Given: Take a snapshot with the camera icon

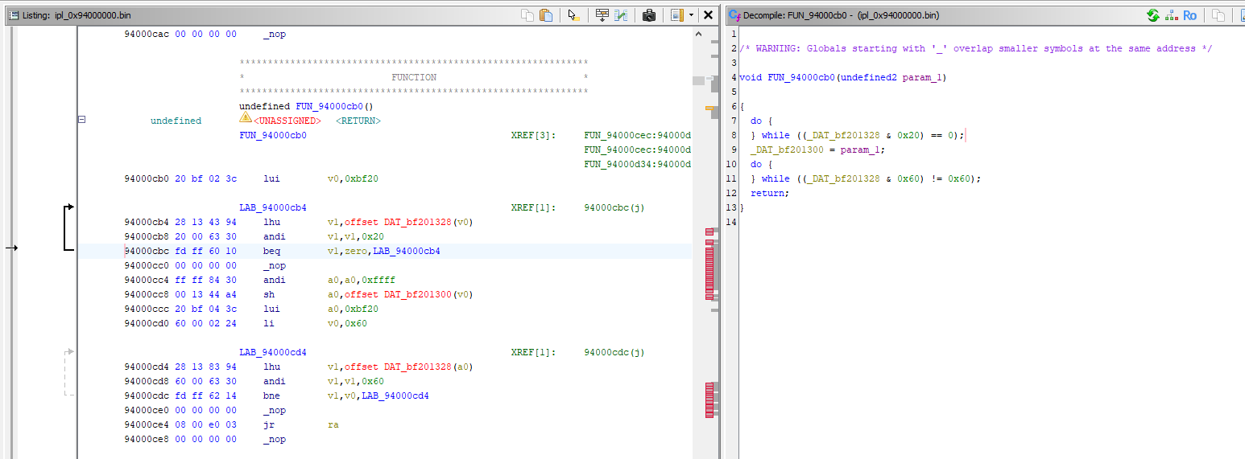Looking at the screenshot, I should click(649, 15).
